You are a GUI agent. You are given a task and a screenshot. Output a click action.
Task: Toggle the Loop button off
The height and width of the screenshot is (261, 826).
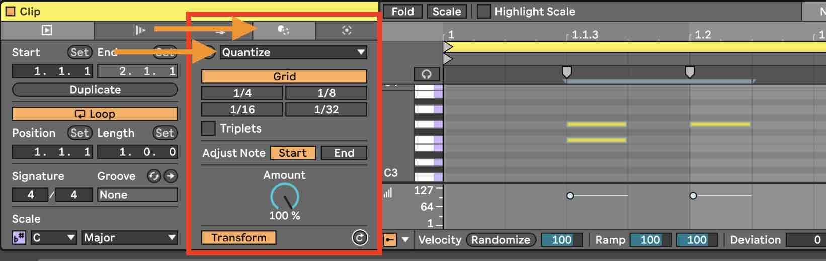coord(95,114)
